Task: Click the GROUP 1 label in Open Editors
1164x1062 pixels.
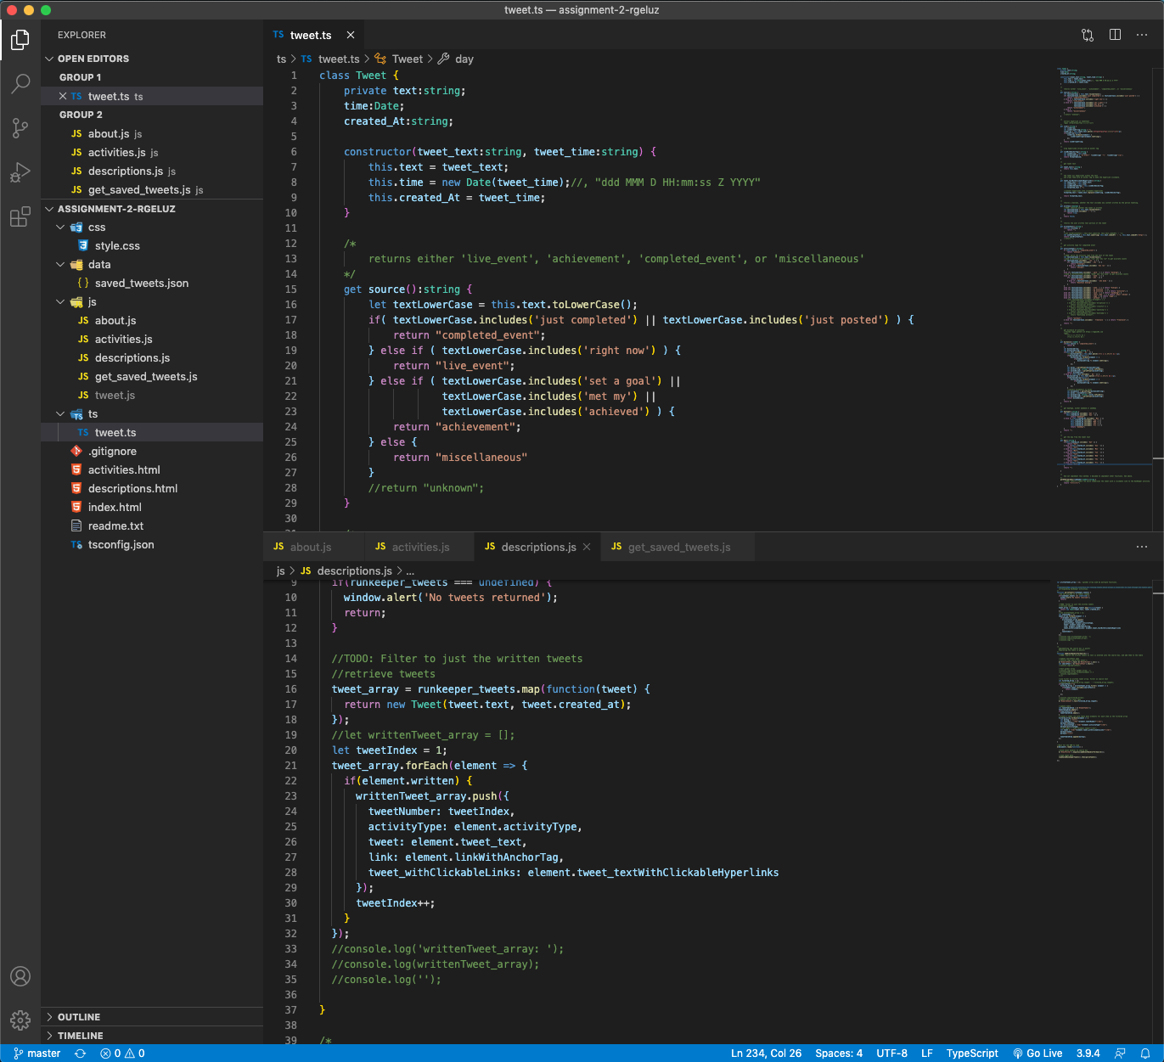Action: pos(81,77)
